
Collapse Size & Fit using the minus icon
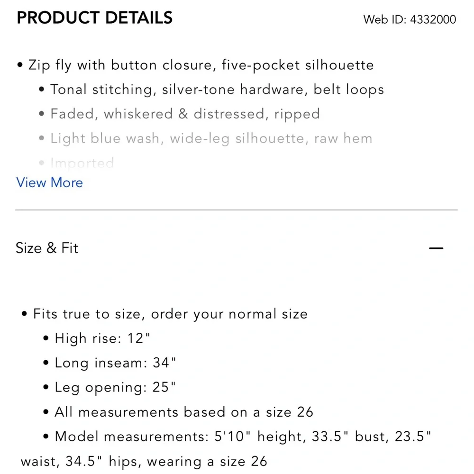pyautogui.click(x=436, y=248)
